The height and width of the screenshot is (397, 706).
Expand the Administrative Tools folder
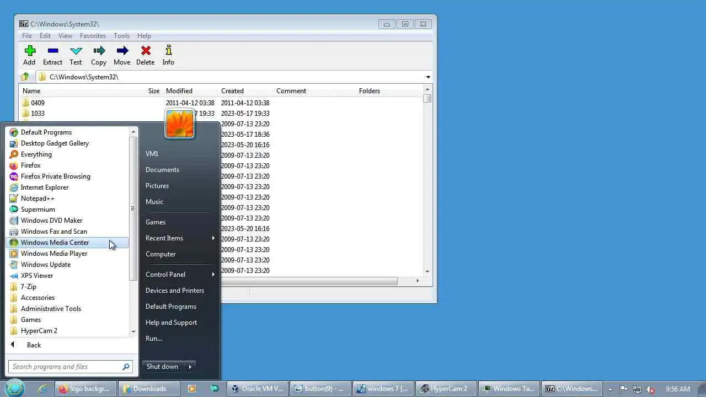(67, 309)
